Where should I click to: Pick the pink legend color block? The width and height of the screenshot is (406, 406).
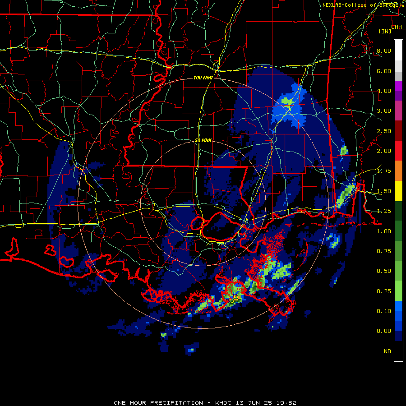click(398, 111)
